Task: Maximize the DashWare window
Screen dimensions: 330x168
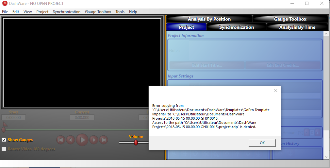Action: coord(307,3)
